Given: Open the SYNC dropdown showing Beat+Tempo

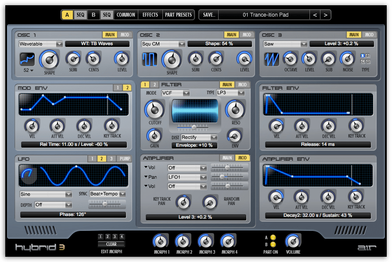Looking at the screenshot, I should [108, 194].
